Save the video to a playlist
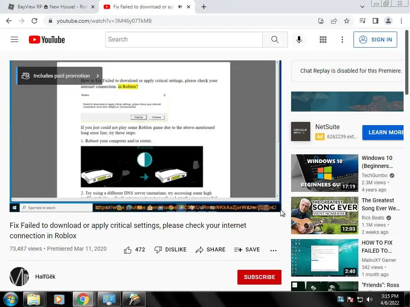 pos(247,250)
